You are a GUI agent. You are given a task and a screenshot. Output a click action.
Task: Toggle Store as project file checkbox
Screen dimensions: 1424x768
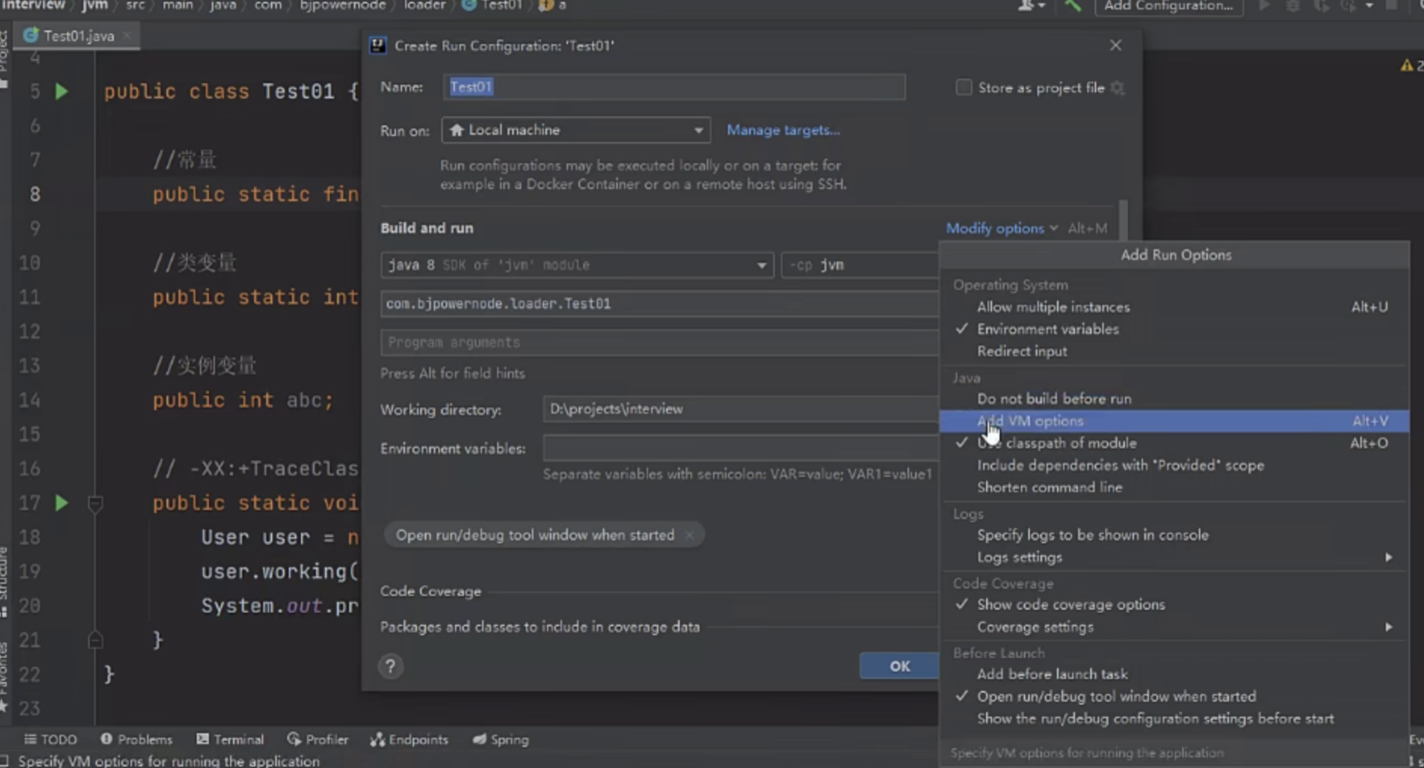click(x=964, y=88)
